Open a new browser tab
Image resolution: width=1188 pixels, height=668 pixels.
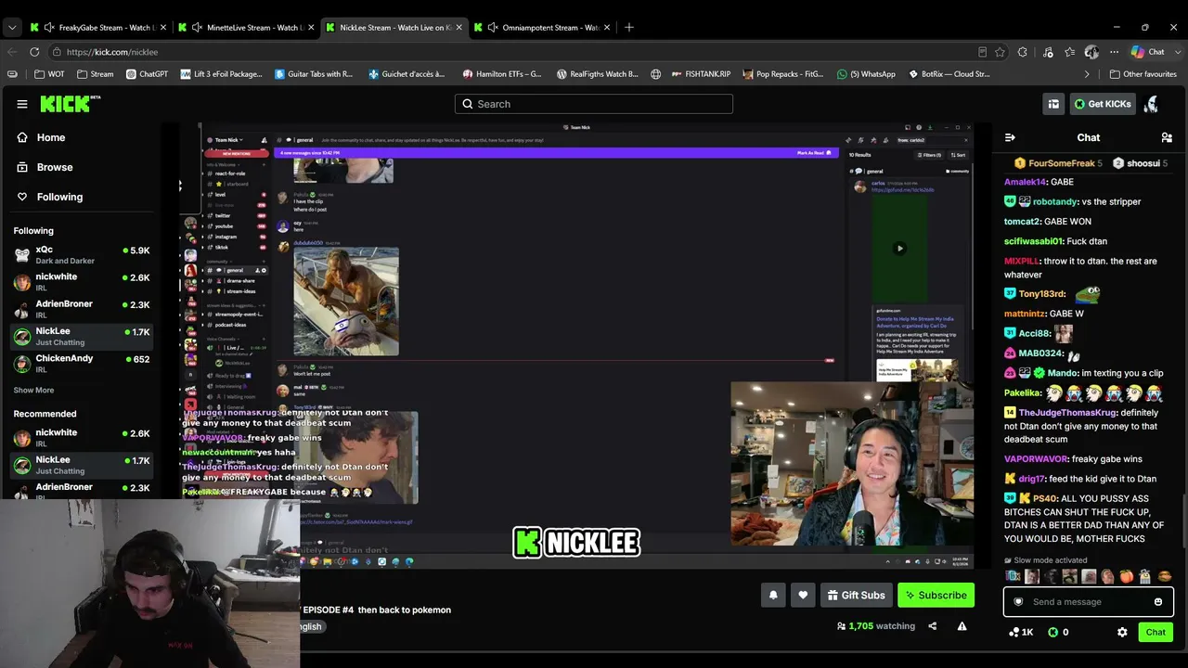tap(629, 28)
